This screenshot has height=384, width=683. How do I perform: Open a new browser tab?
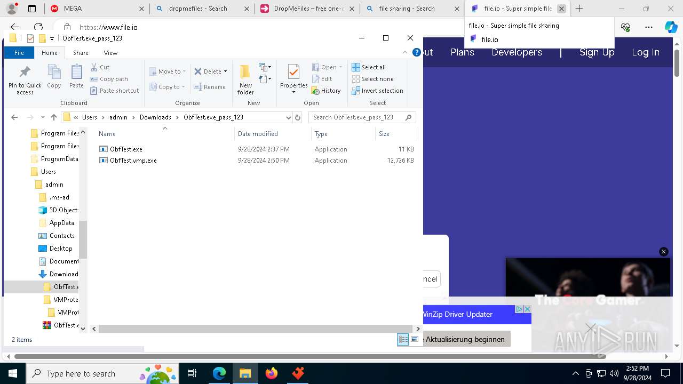[579, 9]
